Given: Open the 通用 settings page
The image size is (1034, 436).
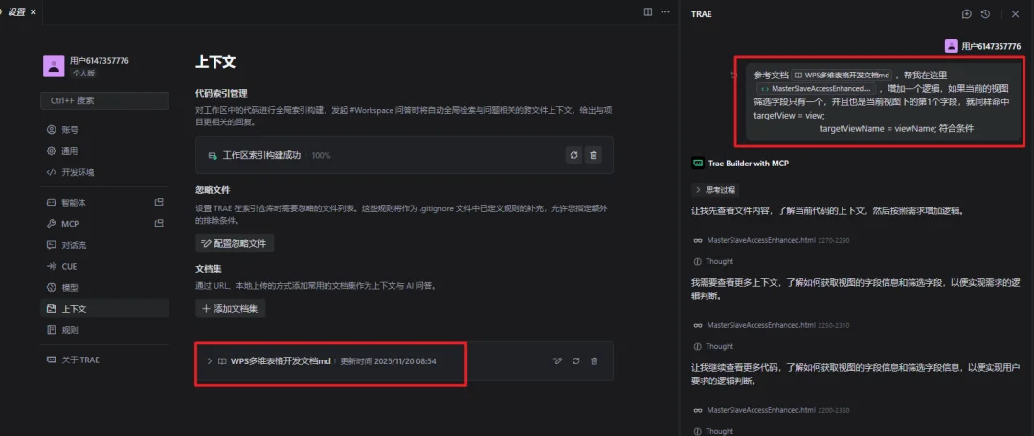Looking at the screenshot, I should [x=104, y=151].
